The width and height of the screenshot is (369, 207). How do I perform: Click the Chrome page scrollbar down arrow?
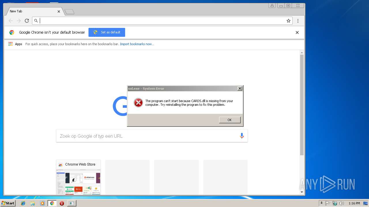[302, 192]
